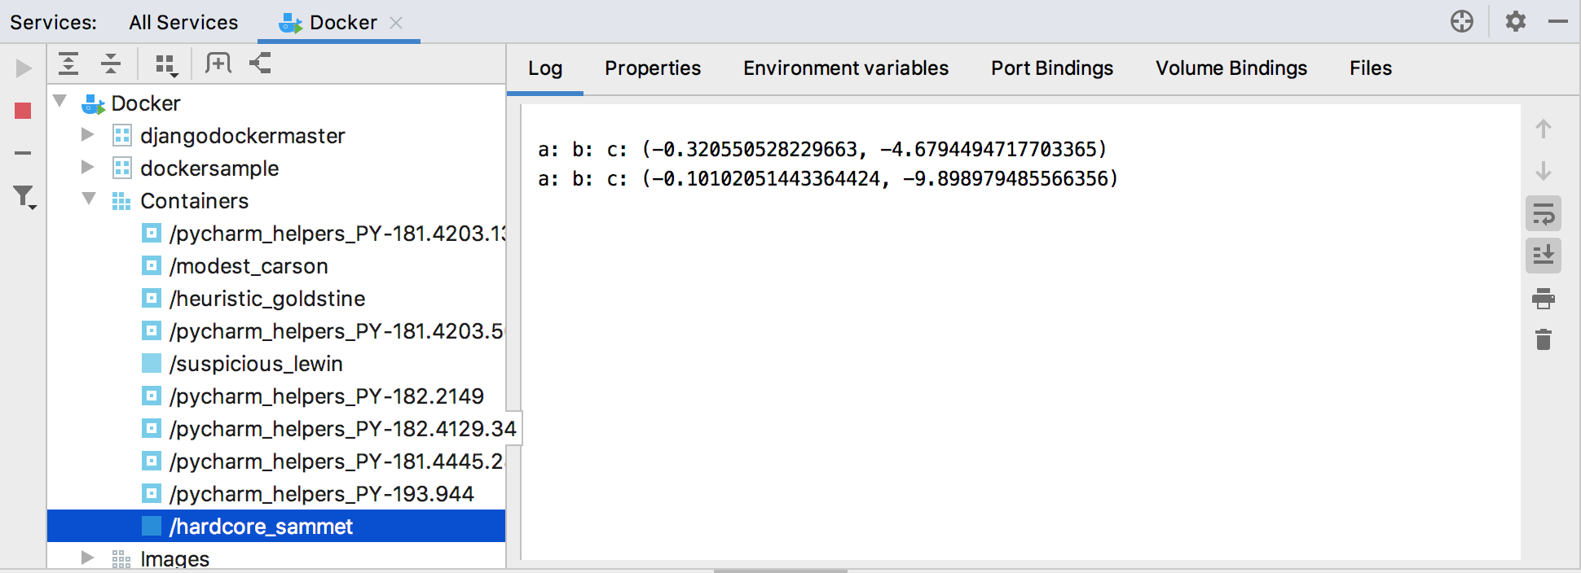This screenshot has height=573, width=1581.
Task: Click the bottom horizontal scrollbar thumb
Action: [x=781, y=571]
